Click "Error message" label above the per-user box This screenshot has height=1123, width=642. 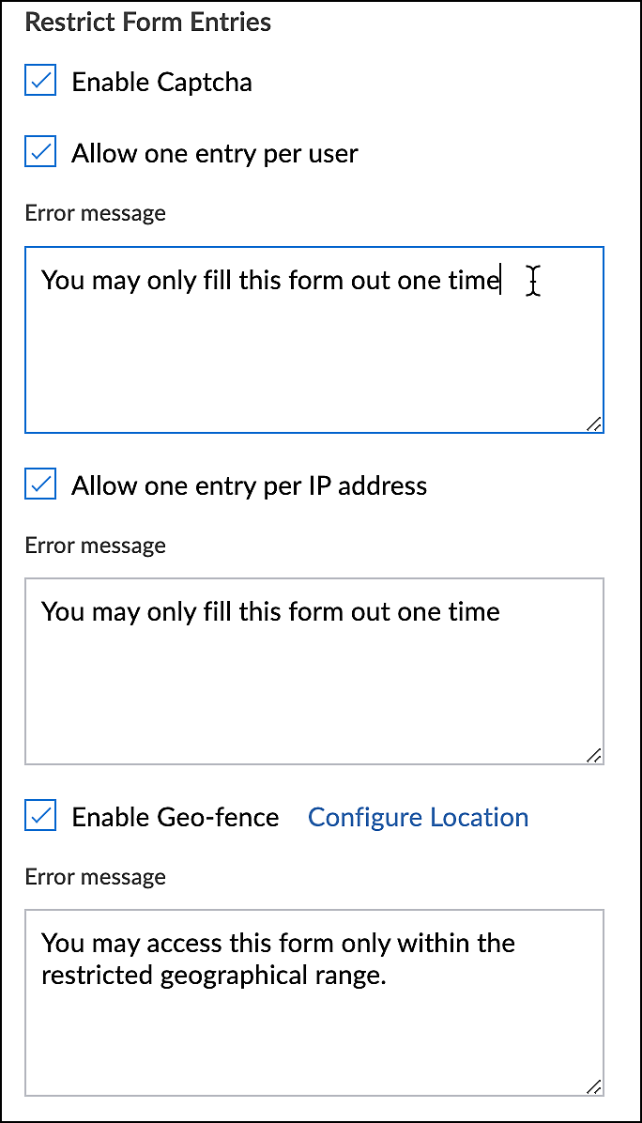pyautogui.click(x=95, y=213)
